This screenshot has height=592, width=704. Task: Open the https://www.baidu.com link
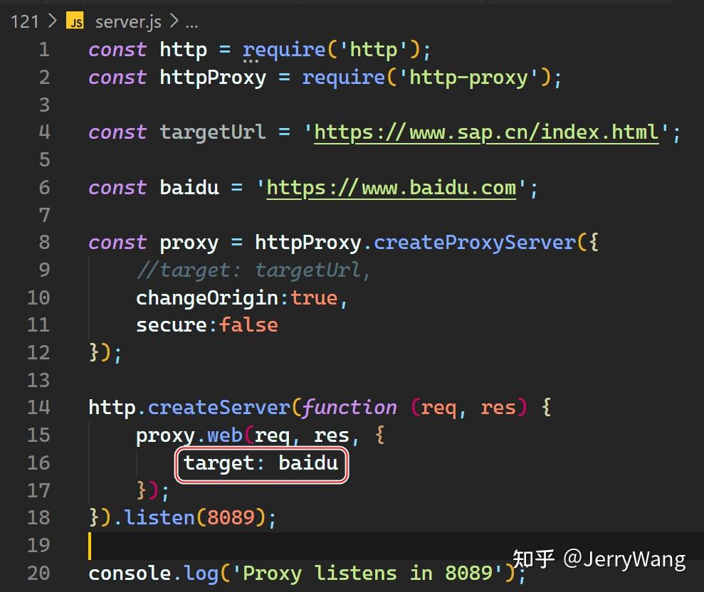coord(391,188)
